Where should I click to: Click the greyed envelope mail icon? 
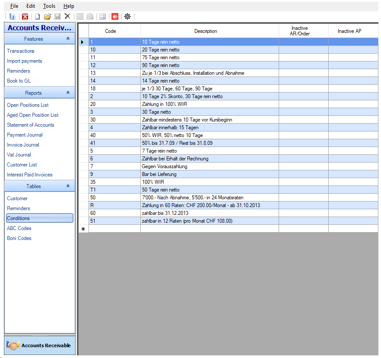pos(90,16)
